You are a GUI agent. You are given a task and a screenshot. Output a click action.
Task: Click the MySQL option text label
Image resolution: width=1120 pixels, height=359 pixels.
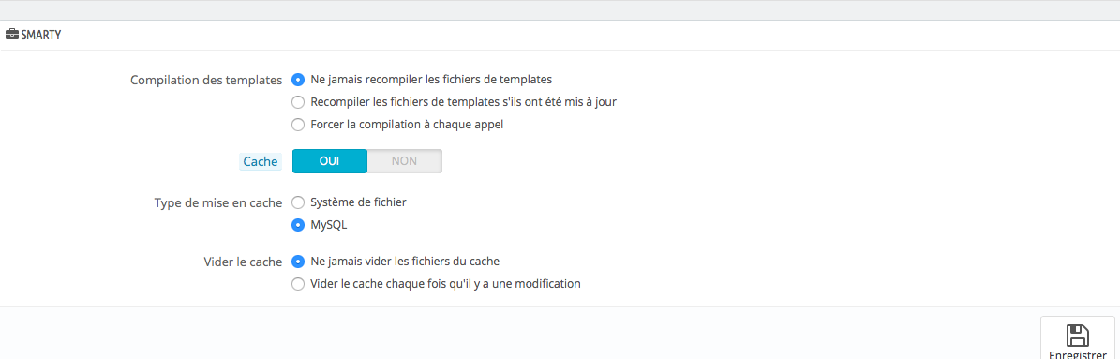coord(330,225)
